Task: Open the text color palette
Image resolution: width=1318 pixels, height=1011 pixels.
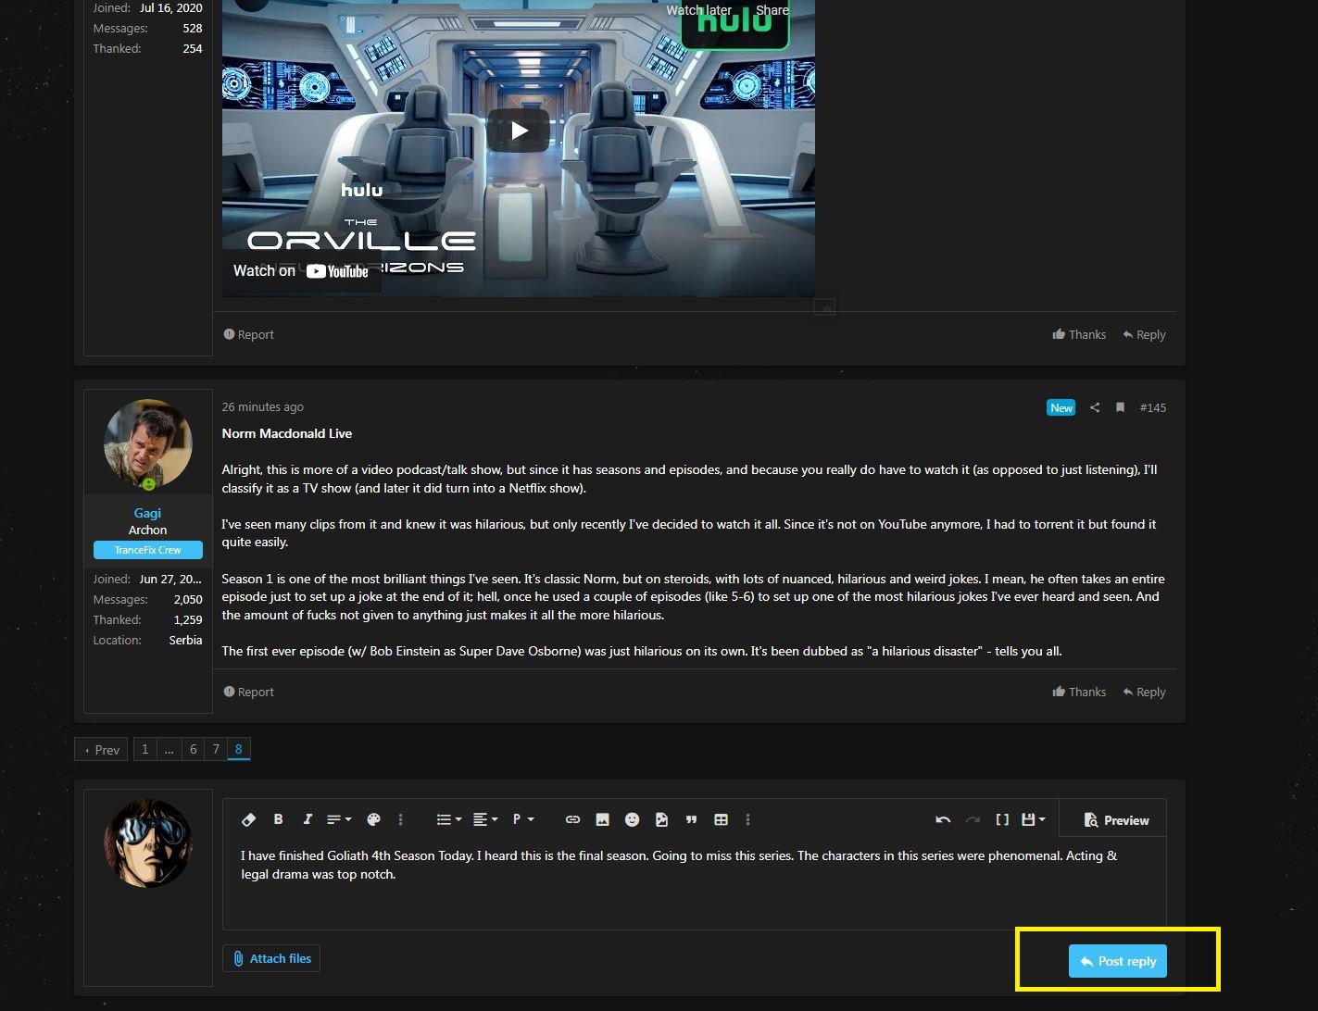Action: [x=374, y=819]
